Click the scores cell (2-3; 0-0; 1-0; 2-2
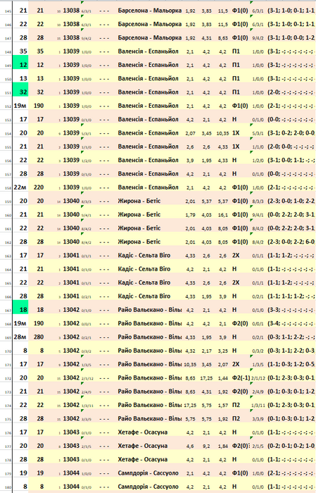 tap(291, 201)
